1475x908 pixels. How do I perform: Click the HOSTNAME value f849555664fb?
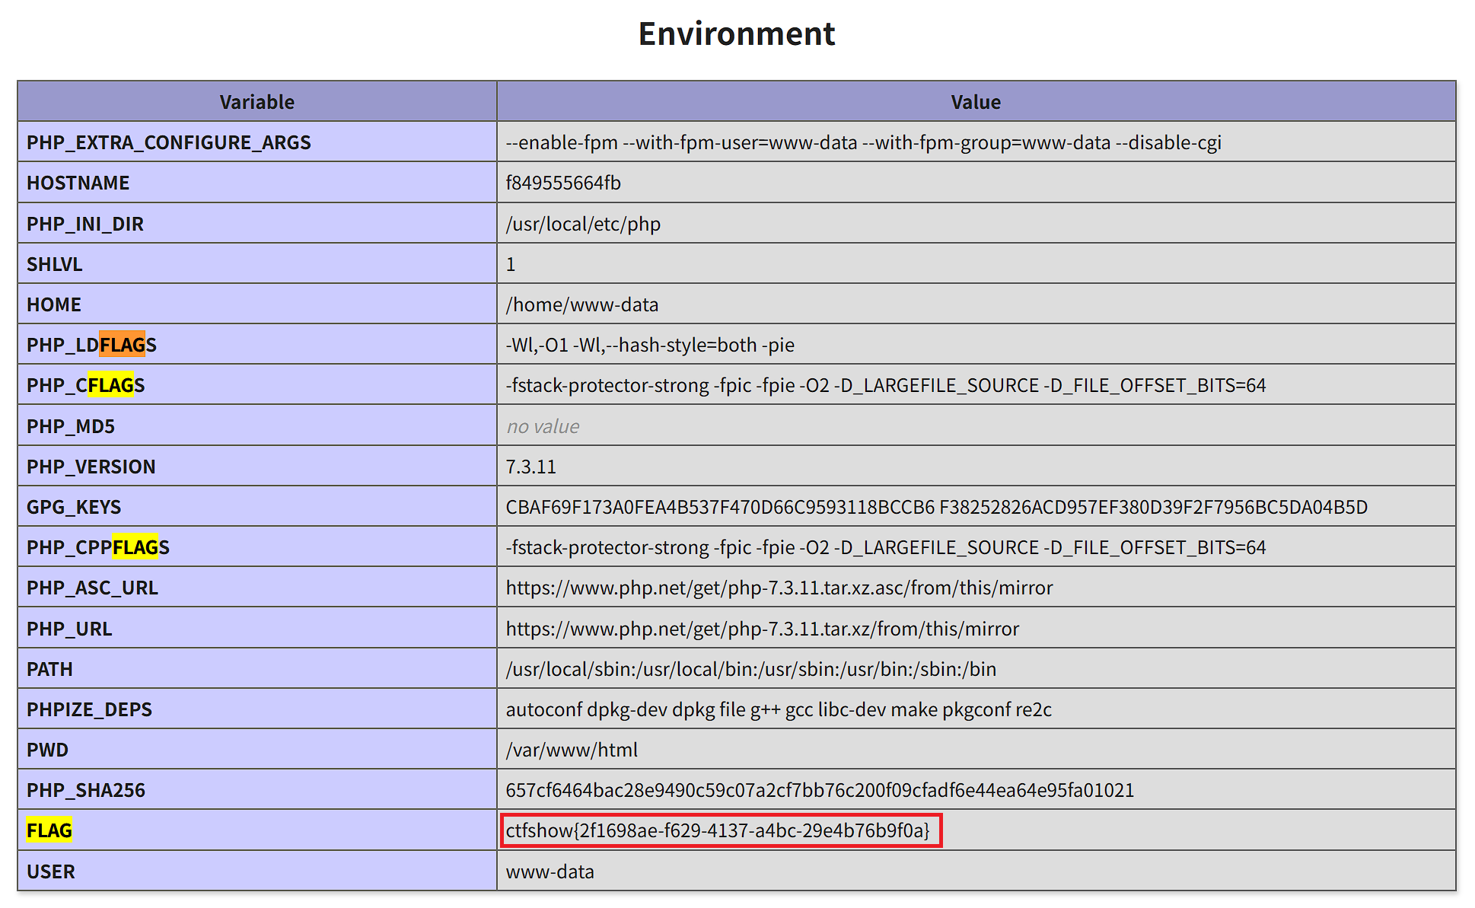coord(563,183)
